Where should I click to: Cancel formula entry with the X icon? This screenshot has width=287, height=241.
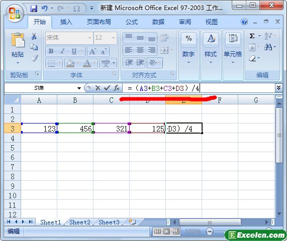(98, 88)
